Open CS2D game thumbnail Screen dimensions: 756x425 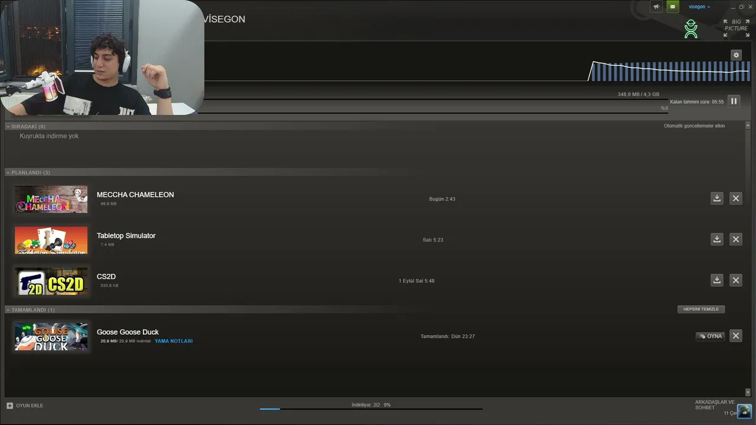pyautogui.click(x=51, y=281)
